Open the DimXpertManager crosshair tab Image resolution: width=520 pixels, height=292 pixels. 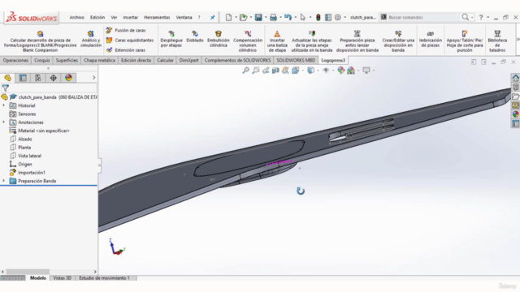[x=54, y=78]
